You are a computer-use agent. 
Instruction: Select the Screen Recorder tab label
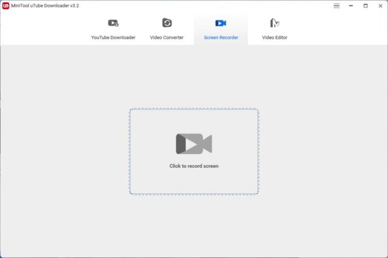click(221, 38)
